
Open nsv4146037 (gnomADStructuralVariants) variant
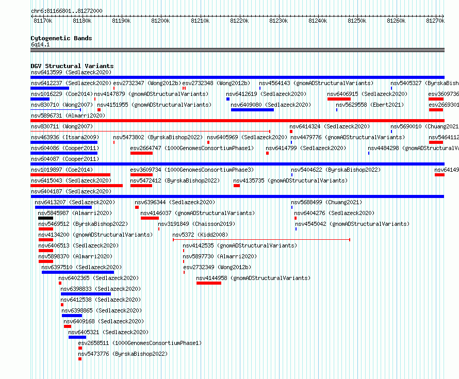point(198,213)
